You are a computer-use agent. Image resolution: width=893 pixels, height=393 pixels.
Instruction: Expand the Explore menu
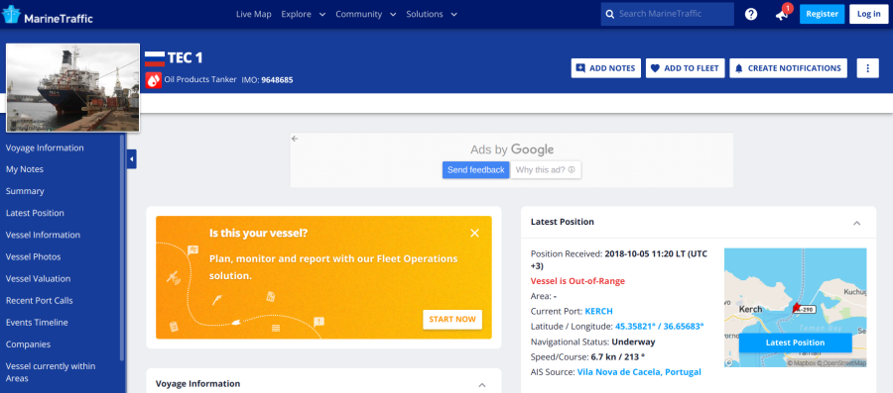[303, 14]
